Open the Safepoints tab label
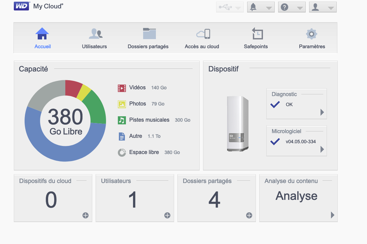The width and height of the screenshot is (367, 244). (256, 47)
